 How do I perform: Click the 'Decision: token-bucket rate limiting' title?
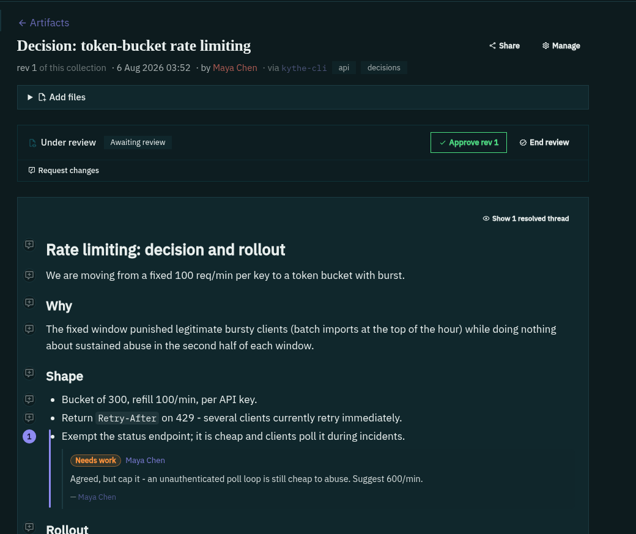[134, 46]
